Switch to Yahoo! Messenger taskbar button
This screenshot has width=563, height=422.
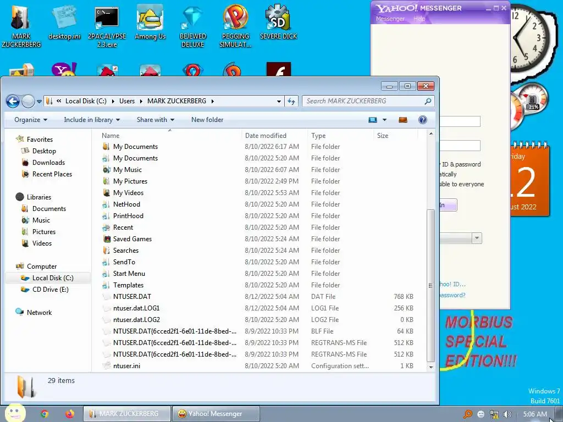point(216,414)
